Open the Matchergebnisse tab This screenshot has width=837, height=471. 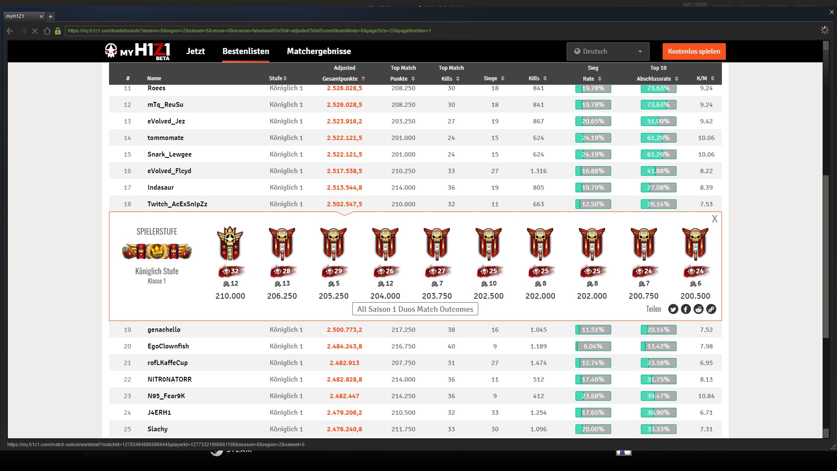pos(319,51)
